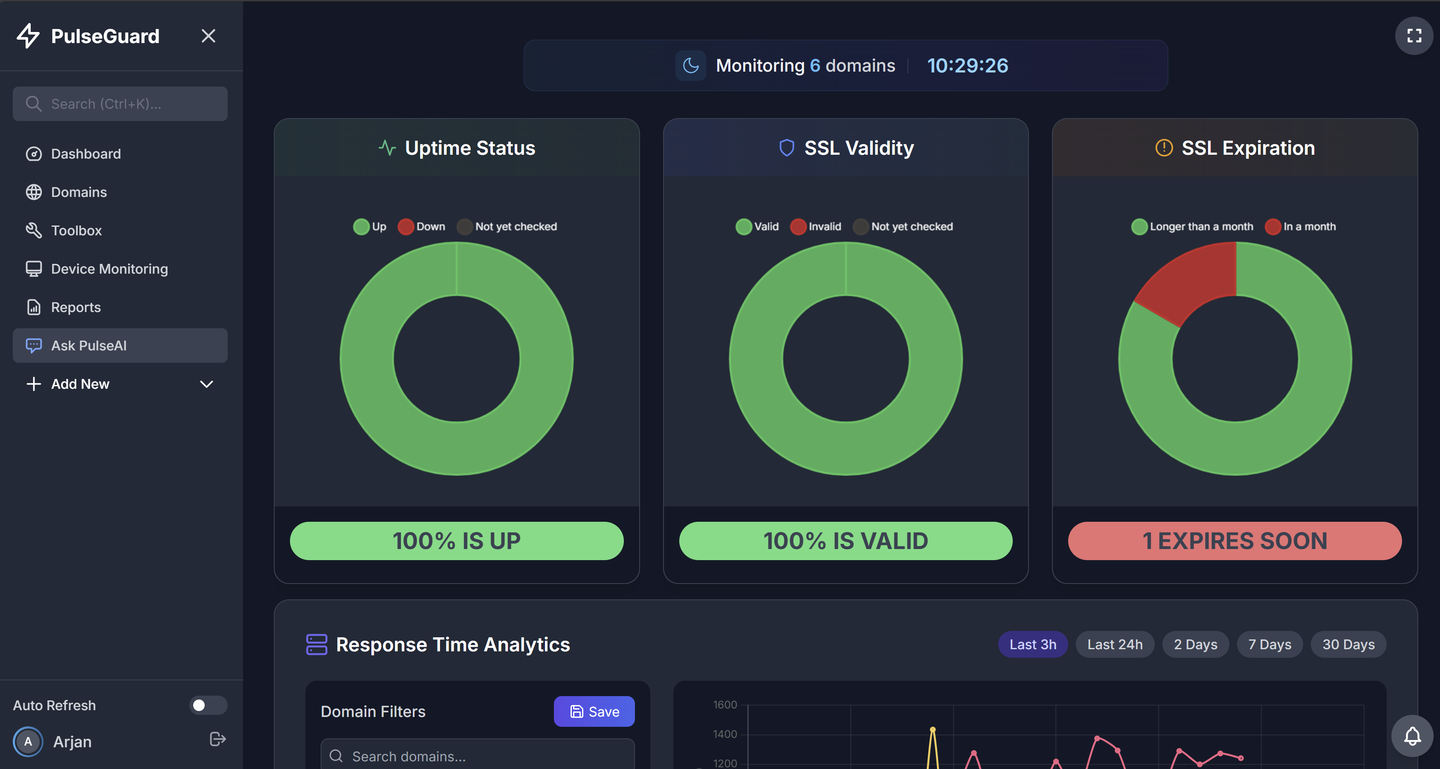Select the Last 24h time range

[1114, 645]
